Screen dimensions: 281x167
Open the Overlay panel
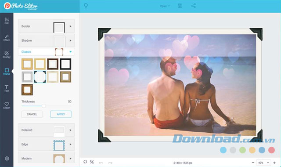pos(7,54)
